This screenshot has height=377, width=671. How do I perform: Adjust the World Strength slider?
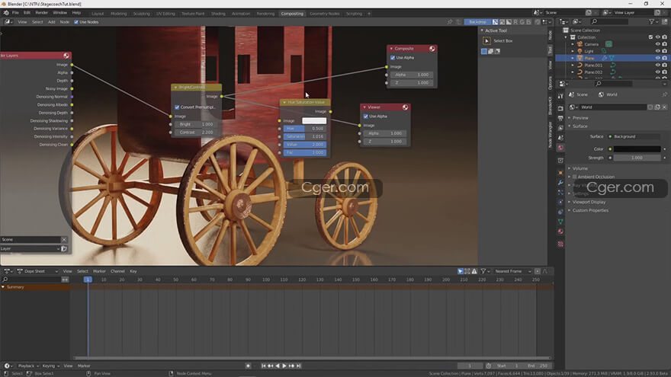(637, 158)
